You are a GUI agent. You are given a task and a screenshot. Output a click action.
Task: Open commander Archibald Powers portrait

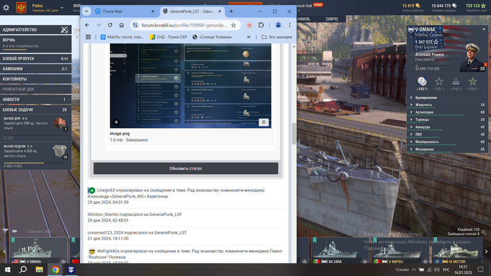click(x=473, y=58)
